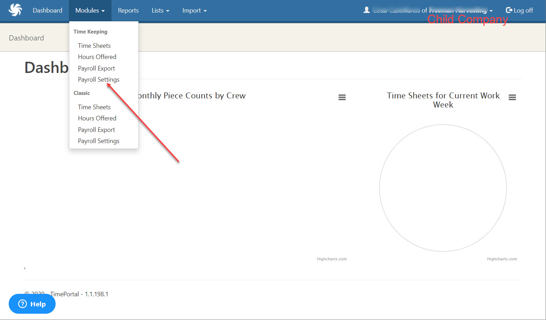This screenshot has height=320, width=546.
Task: Open the user company dropdown caret
Action: [x=491, y=11]
